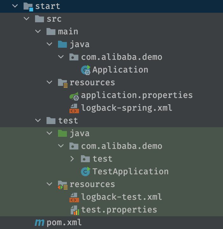Select the test.properties file name
Screen dimensions: 223x229
point(119,210)
